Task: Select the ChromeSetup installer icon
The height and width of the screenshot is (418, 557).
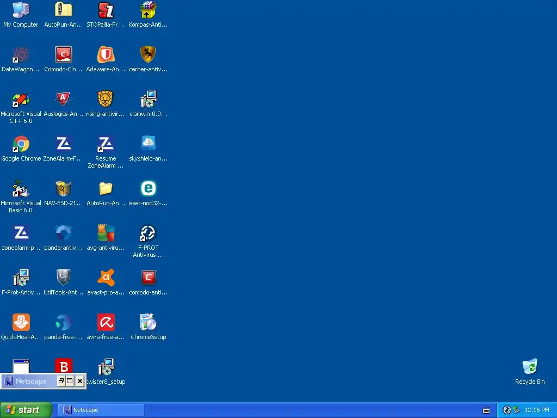Action: [148, 322]
